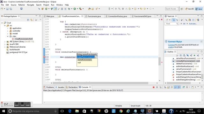
Task: Click the Debug bug icon in toolbar
Action: point(69,9)
